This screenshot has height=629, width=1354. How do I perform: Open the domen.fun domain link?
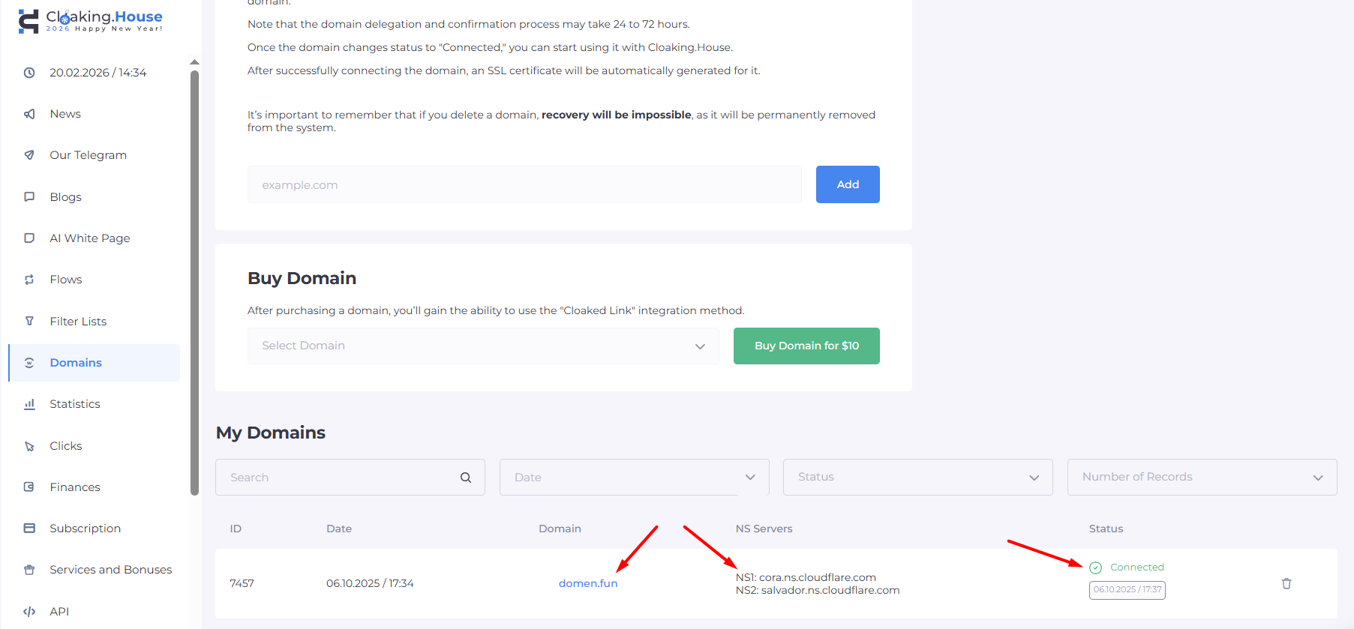click(x=588, y=583)
